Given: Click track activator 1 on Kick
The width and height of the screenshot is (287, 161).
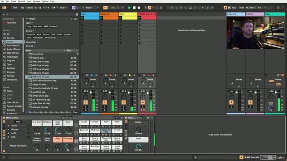Looking at the screenshot, I should tap(86, 102).
